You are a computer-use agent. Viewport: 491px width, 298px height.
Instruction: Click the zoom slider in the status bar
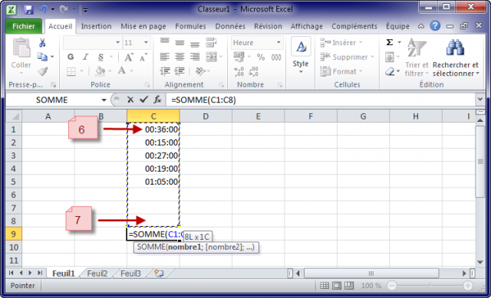430,286
